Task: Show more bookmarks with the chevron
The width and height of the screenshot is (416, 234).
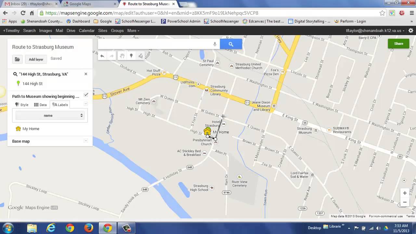Action: click(x=411, y=21)
